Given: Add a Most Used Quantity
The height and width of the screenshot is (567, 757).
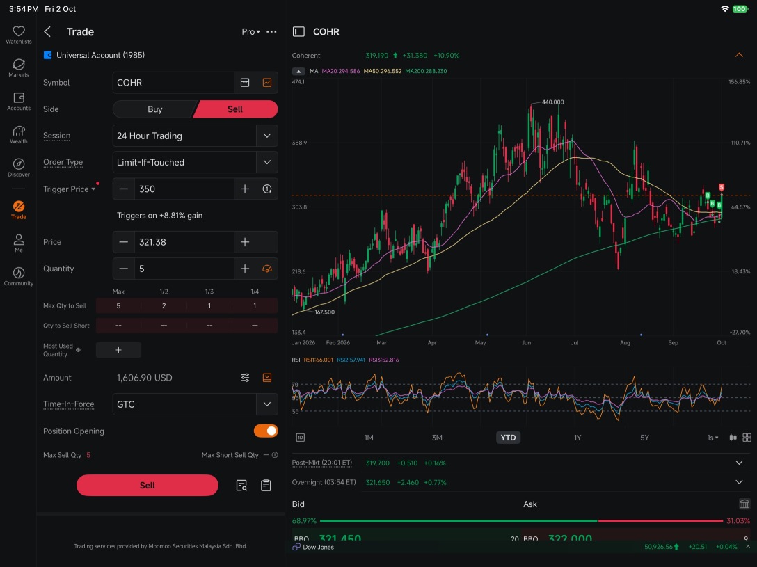Looking at the screenshot, I should pos(118,350).
